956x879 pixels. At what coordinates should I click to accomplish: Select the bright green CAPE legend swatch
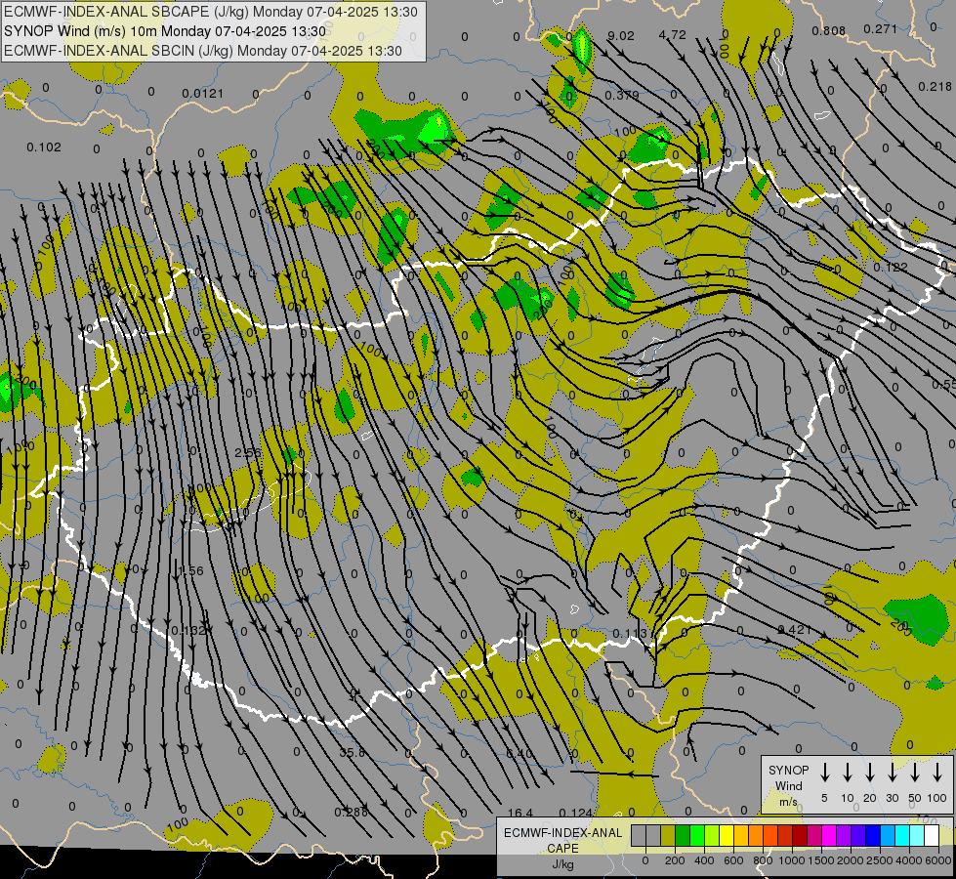[697, 835]
